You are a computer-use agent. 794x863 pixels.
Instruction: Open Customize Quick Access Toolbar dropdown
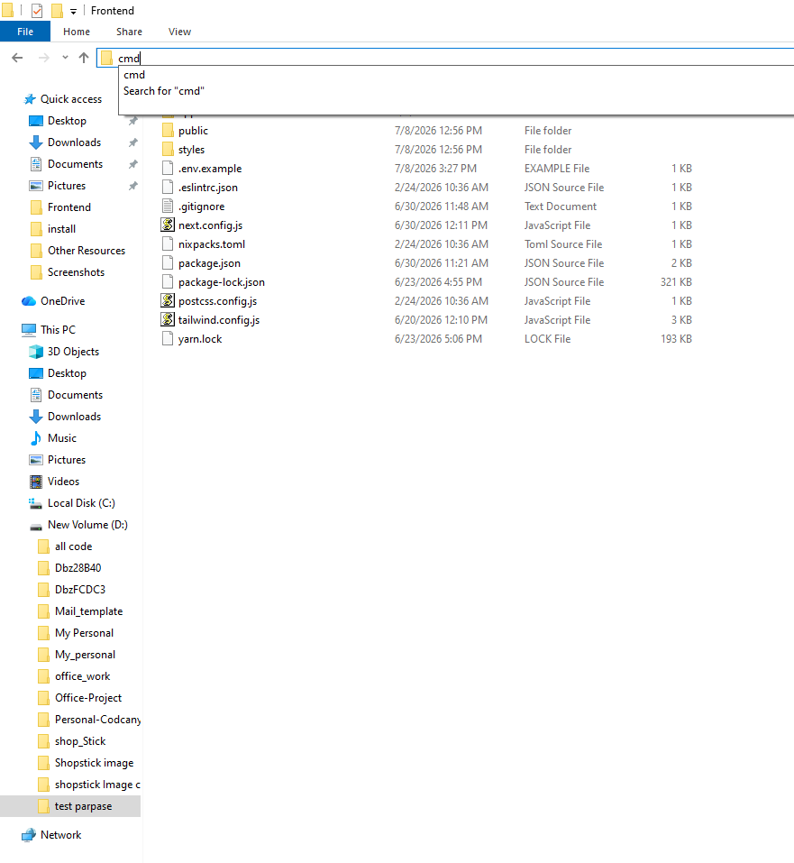pyautogui.click(x=73, y=11)
